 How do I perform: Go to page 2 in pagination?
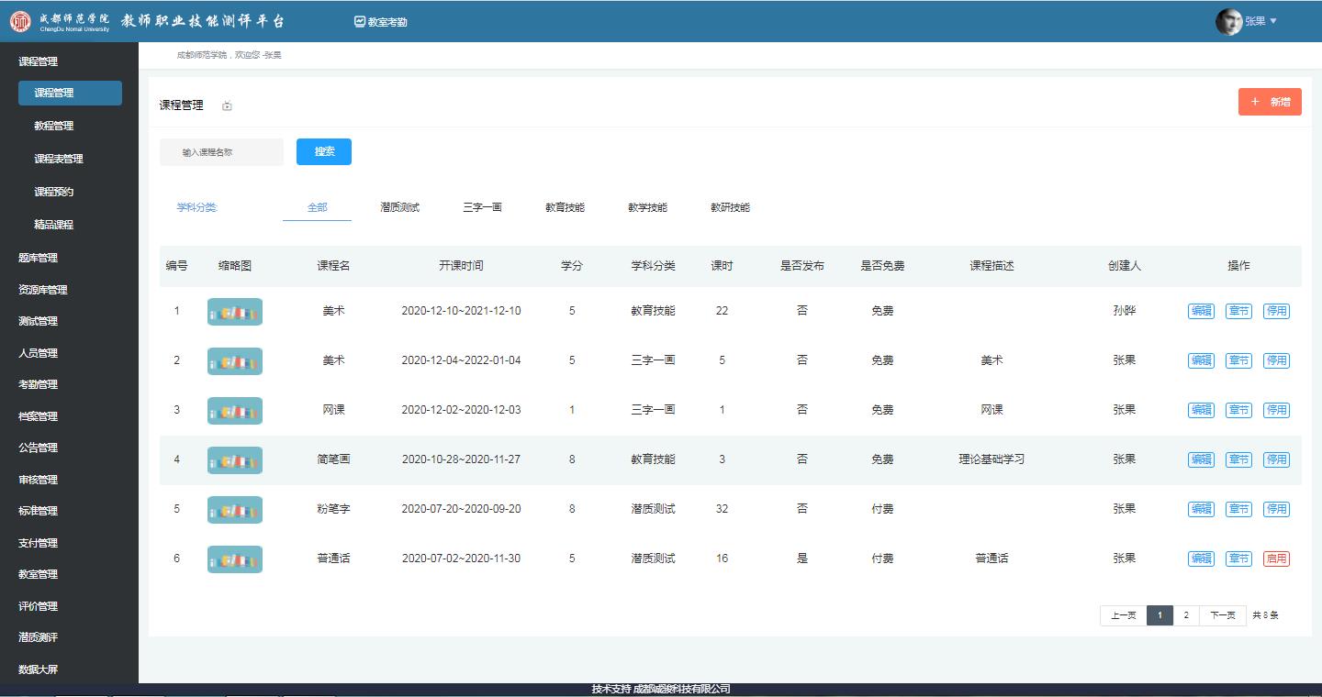pyautogui.click(x=1186, y=615)
